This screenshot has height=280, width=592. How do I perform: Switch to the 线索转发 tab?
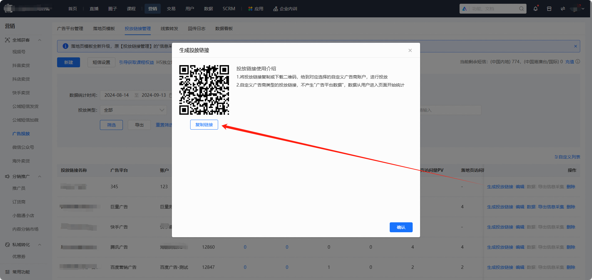[x=169, y=29]
